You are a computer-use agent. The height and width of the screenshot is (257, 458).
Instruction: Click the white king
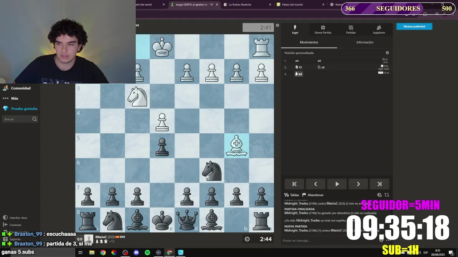coord(162,47)
